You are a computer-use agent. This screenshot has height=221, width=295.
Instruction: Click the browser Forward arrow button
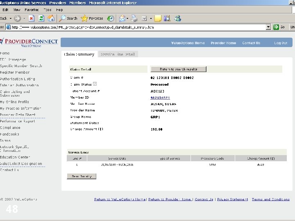tap(18, 18)
